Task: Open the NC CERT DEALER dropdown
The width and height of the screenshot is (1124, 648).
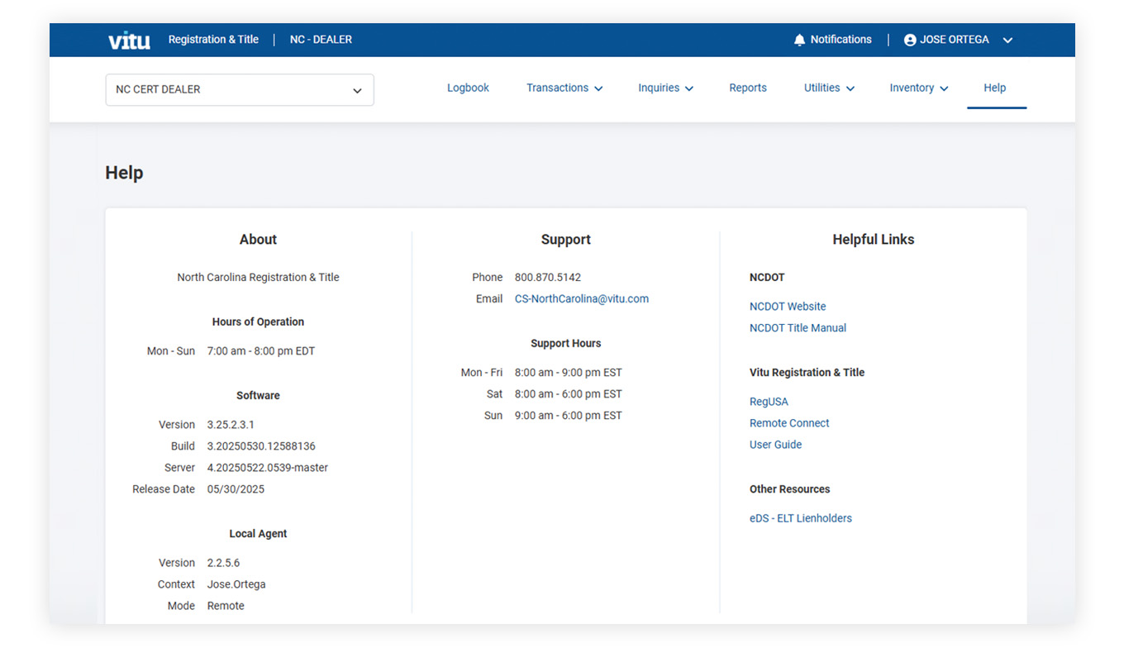Action: pos(240,90)
